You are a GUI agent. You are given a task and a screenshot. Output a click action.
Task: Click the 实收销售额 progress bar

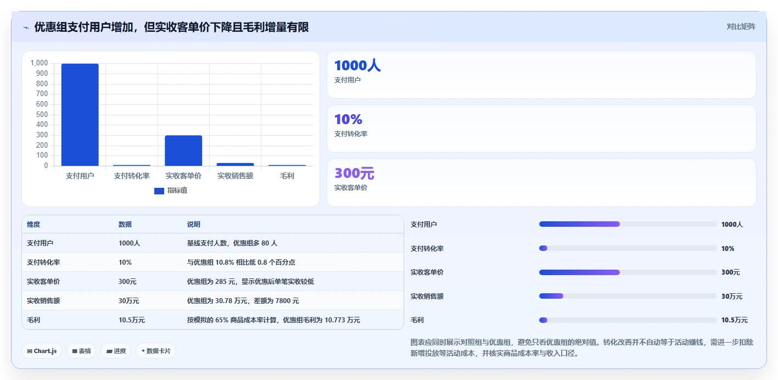628,296
